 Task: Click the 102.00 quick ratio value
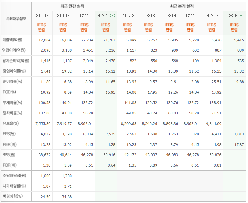(44, 113)
